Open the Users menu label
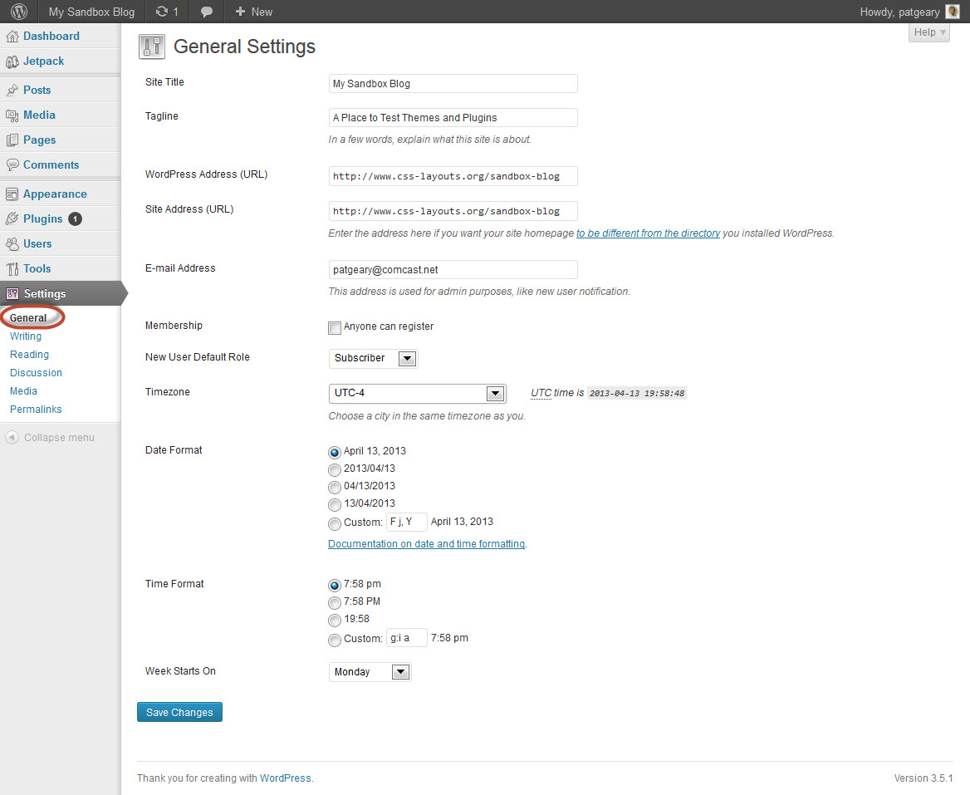This screenshot has height=795, width=970. click(37, 243)
